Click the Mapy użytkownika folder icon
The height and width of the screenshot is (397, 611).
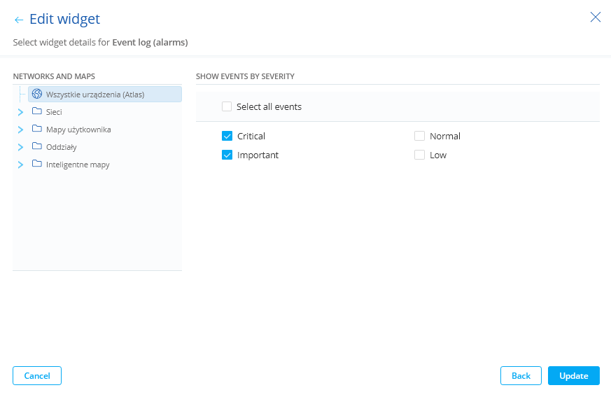(x=37, y=129)
